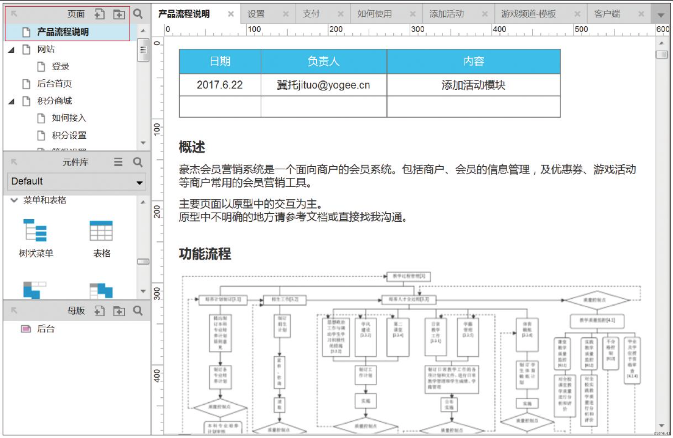Search widgets in 元件库 panel

point(138,162)
